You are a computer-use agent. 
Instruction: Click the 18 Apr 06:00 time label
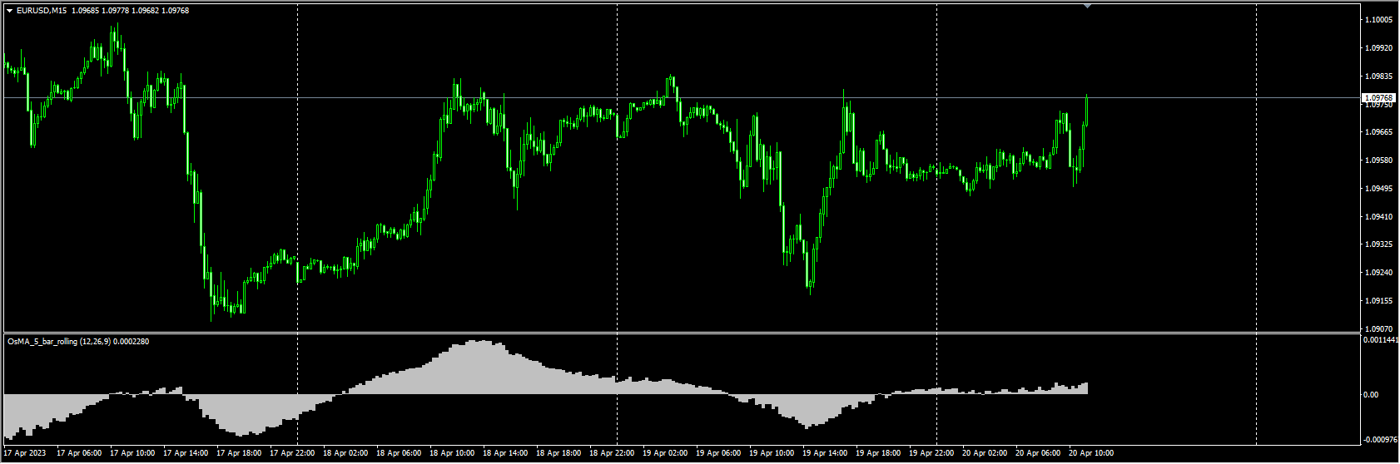click(400, 454)
